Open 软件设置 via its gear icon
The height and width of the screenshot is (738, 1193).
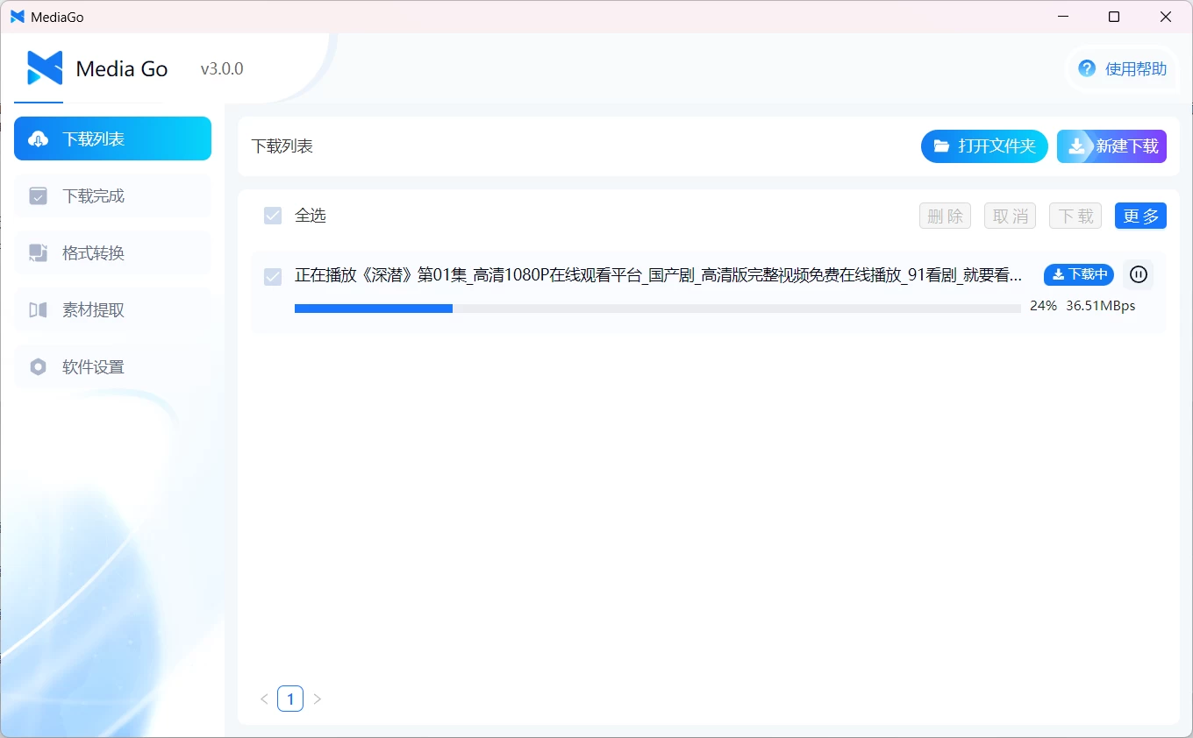[x=38, y=366]
